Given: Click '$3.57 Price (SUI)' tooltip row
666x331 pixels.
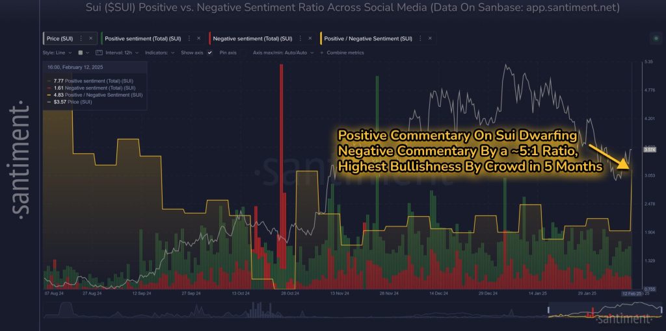Looking at the screenshot, I should point(70,102).
